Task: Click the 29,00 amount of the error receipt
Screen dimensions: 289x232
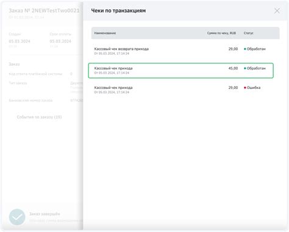Action: pyautogui.click(x=233, y=88)
